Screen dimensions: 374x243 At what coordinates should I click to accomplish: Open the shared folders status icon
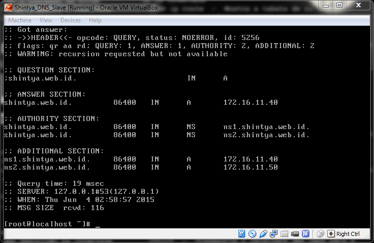click(x=284, y=234)
